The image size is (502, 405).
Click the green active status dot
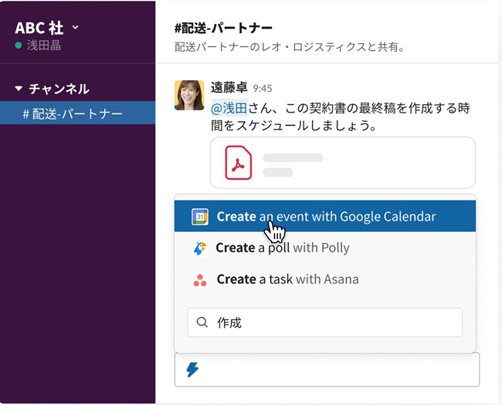coord(19,46)
